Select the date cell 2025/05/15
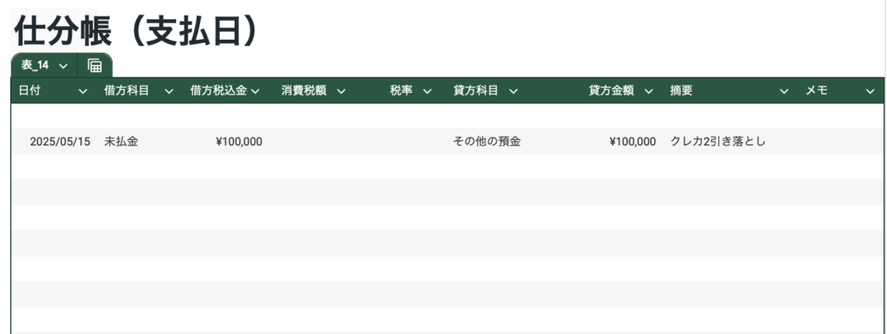887x334 pixels. (x=60, y=142)
